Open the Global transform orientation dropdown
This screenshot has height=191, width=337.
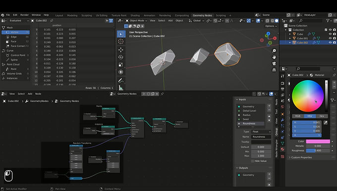(196, 21)
